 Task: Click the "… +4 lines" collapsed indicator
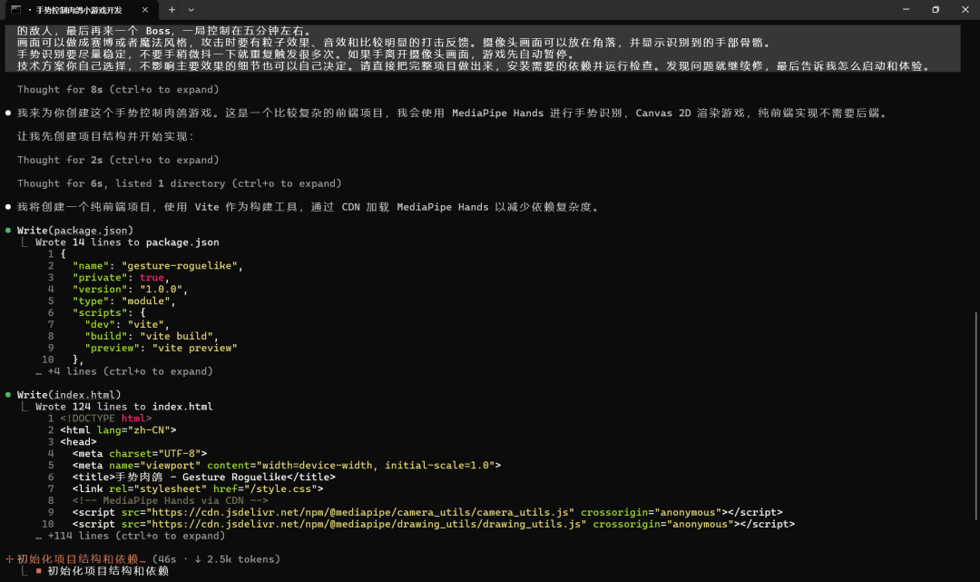(124, 371)
